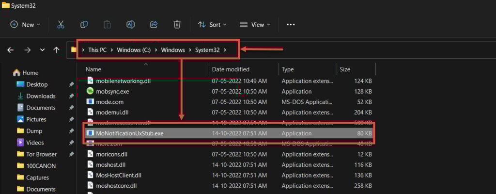Image resolution: width=496 pixels, height=194 pixels.
Task: Select file moshostcore.dll
Action: [116, 186]
